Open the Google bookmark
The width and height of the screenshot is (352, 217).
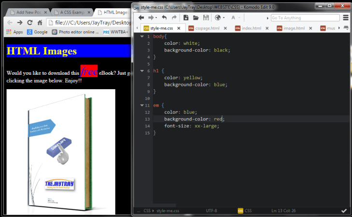(x=37, y=32)
